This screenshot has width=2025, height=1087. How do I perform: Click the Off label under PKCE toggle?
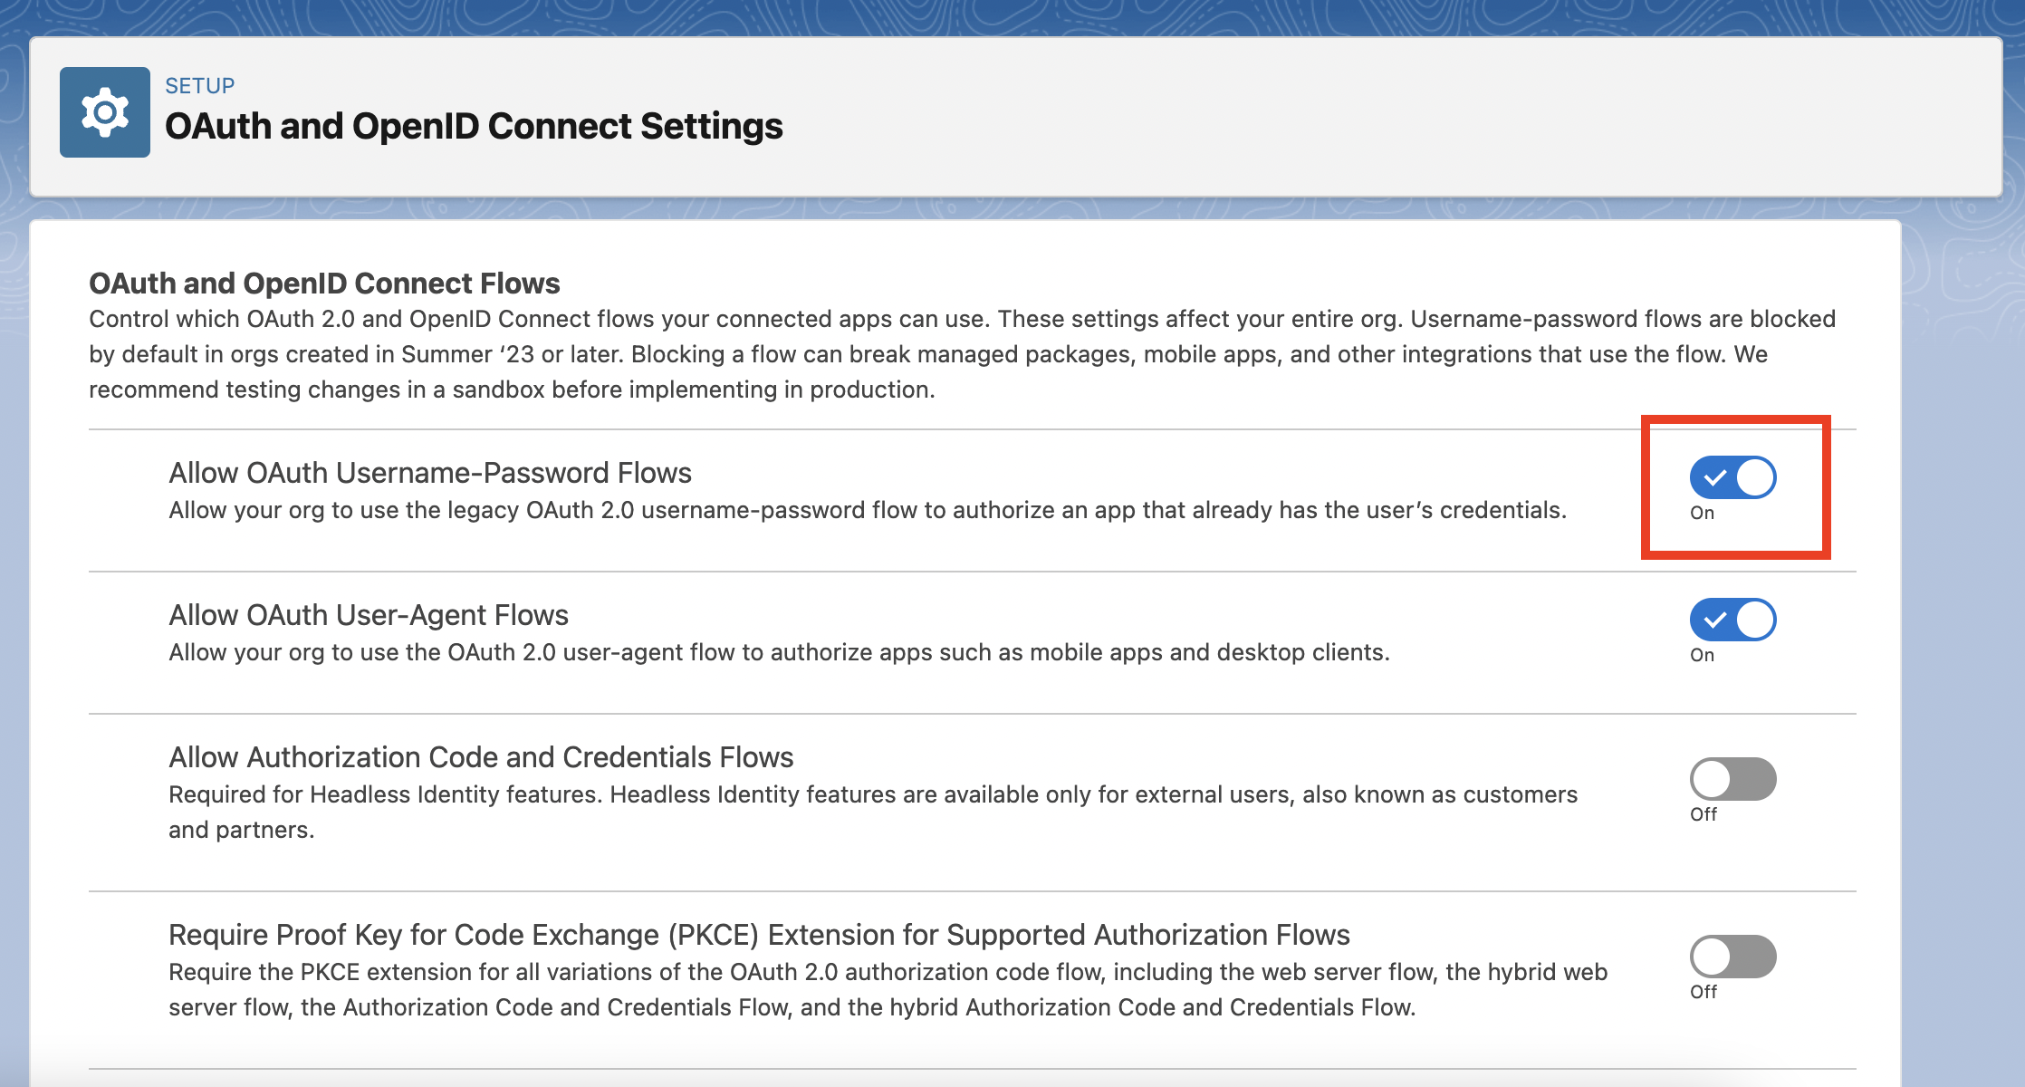click(1703, 992)
